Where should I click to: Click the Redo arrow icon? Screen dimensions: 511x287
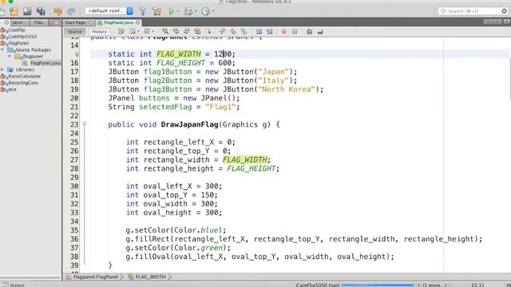pos(71,11)
